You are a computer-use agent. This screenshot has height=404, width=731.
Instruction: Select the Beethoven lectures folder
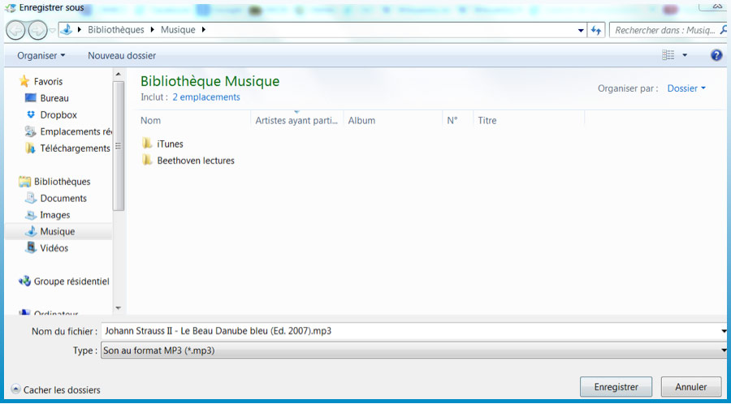tap(195, 161)
